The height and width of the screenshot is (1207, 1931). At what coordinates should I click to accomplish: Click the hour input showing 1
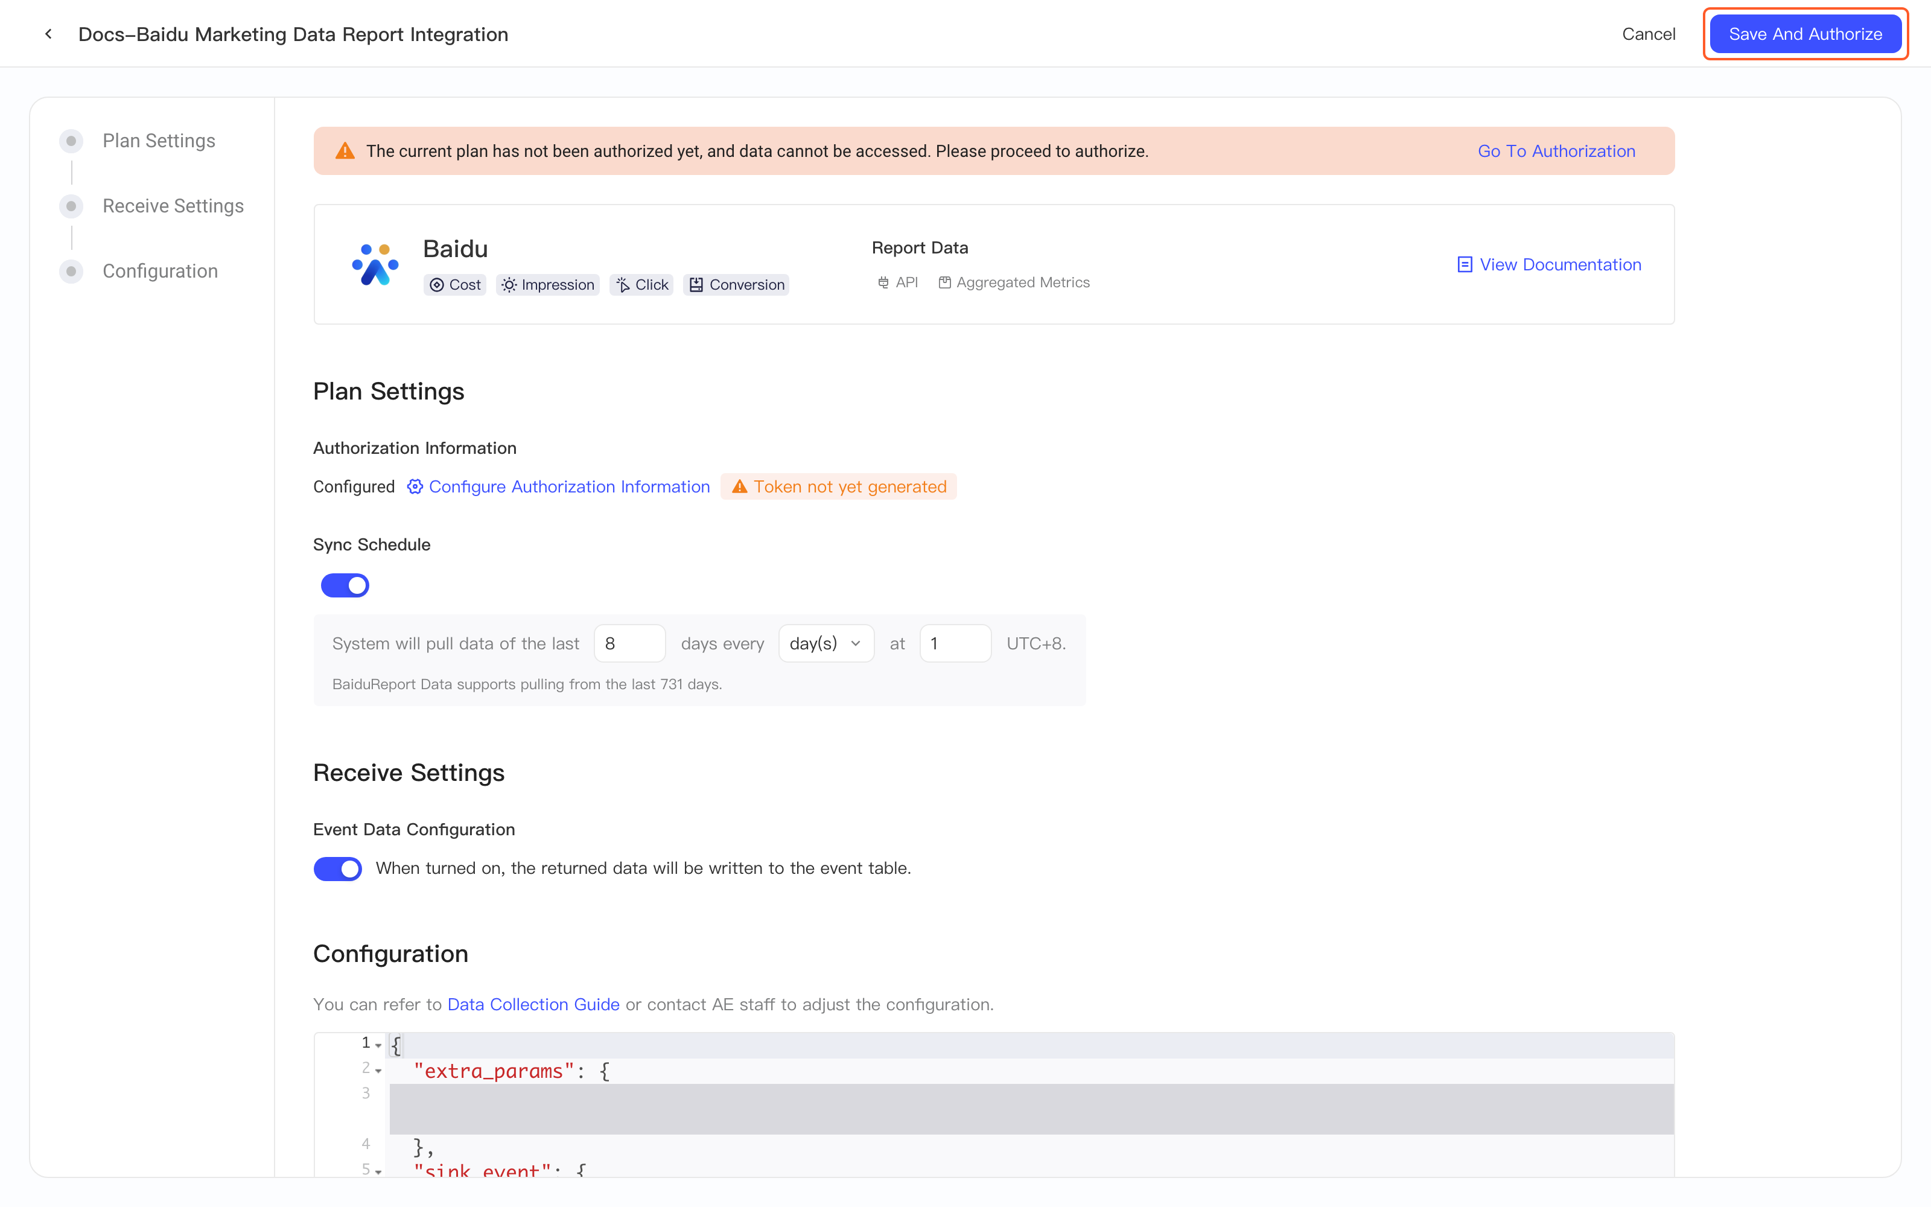click(955, 643)
